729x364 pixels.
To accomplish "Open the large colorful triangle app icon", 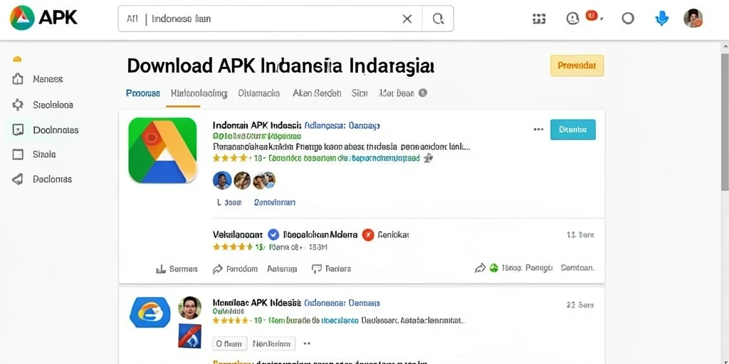I will point(163,151).
